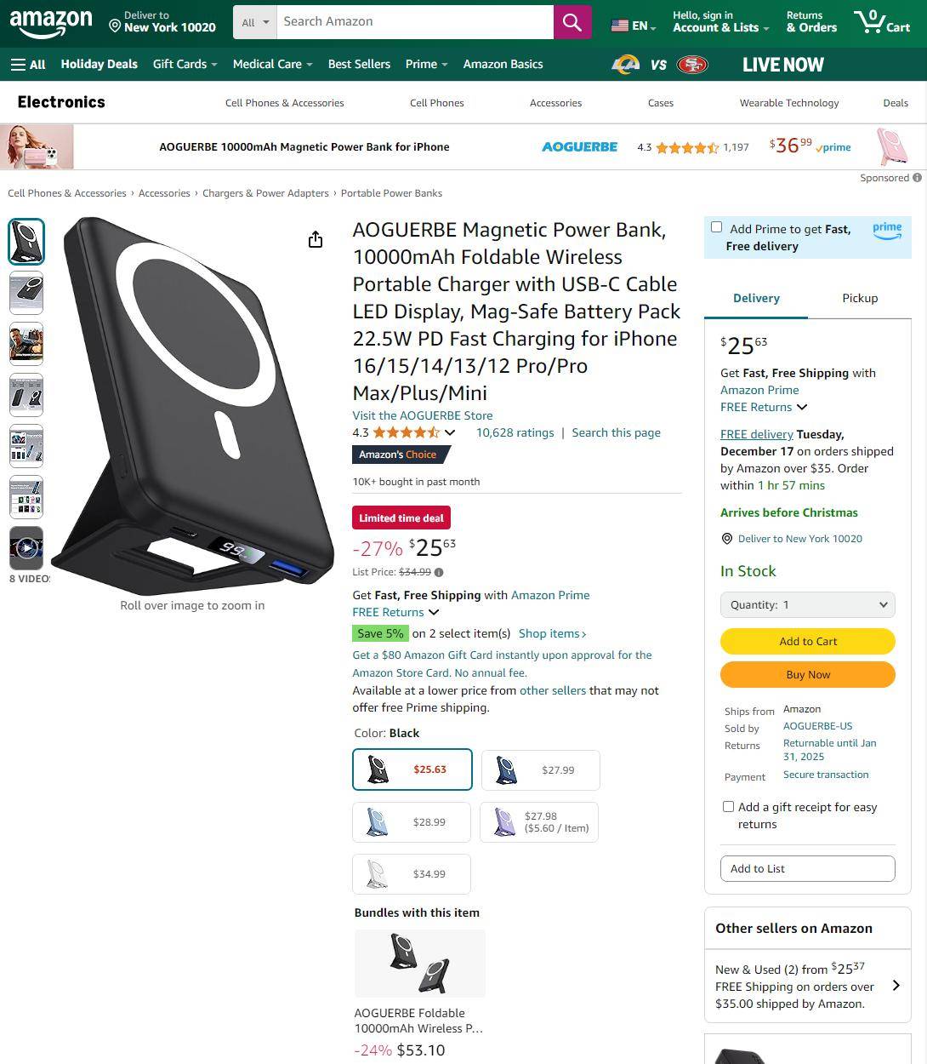The image size is (927, 1064).
Task: Switch to the Pickup tab
Action: (860, 298)
